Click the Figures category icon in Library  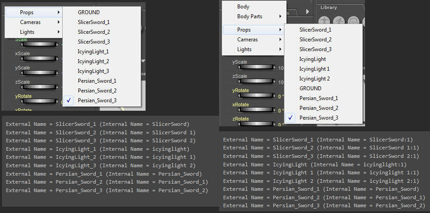tap(325, 21)
